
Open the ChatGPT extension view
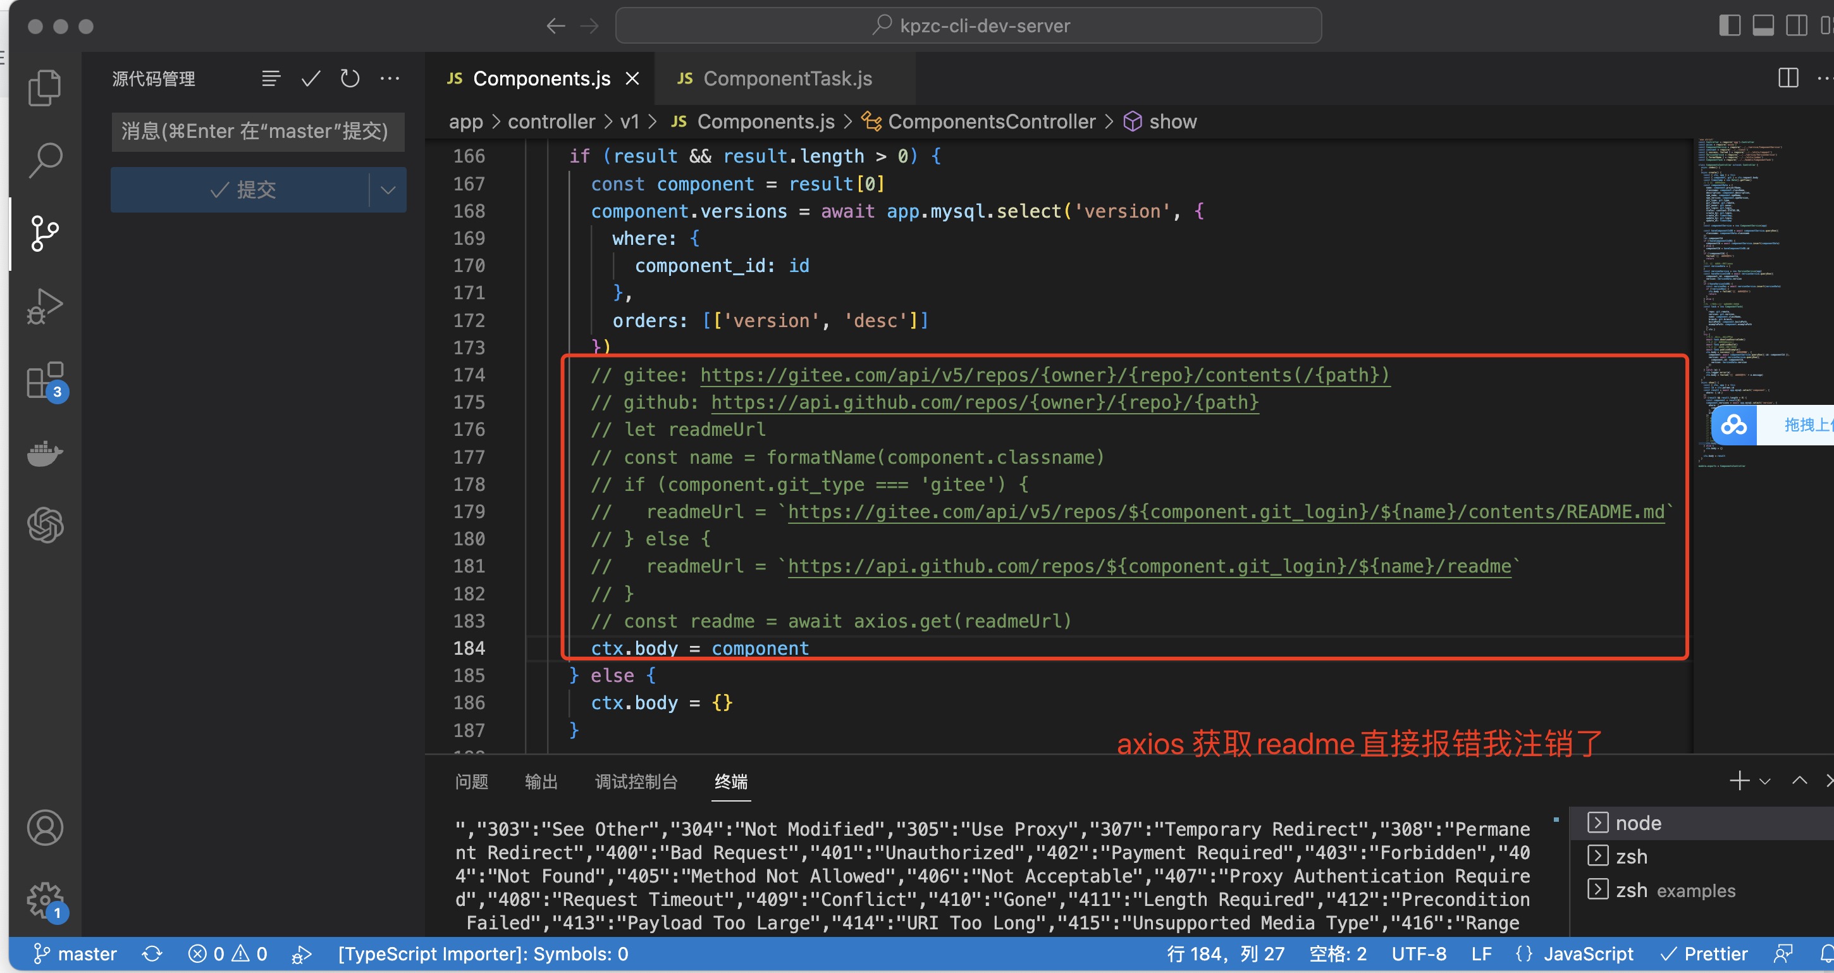click(x=45, y=525)
